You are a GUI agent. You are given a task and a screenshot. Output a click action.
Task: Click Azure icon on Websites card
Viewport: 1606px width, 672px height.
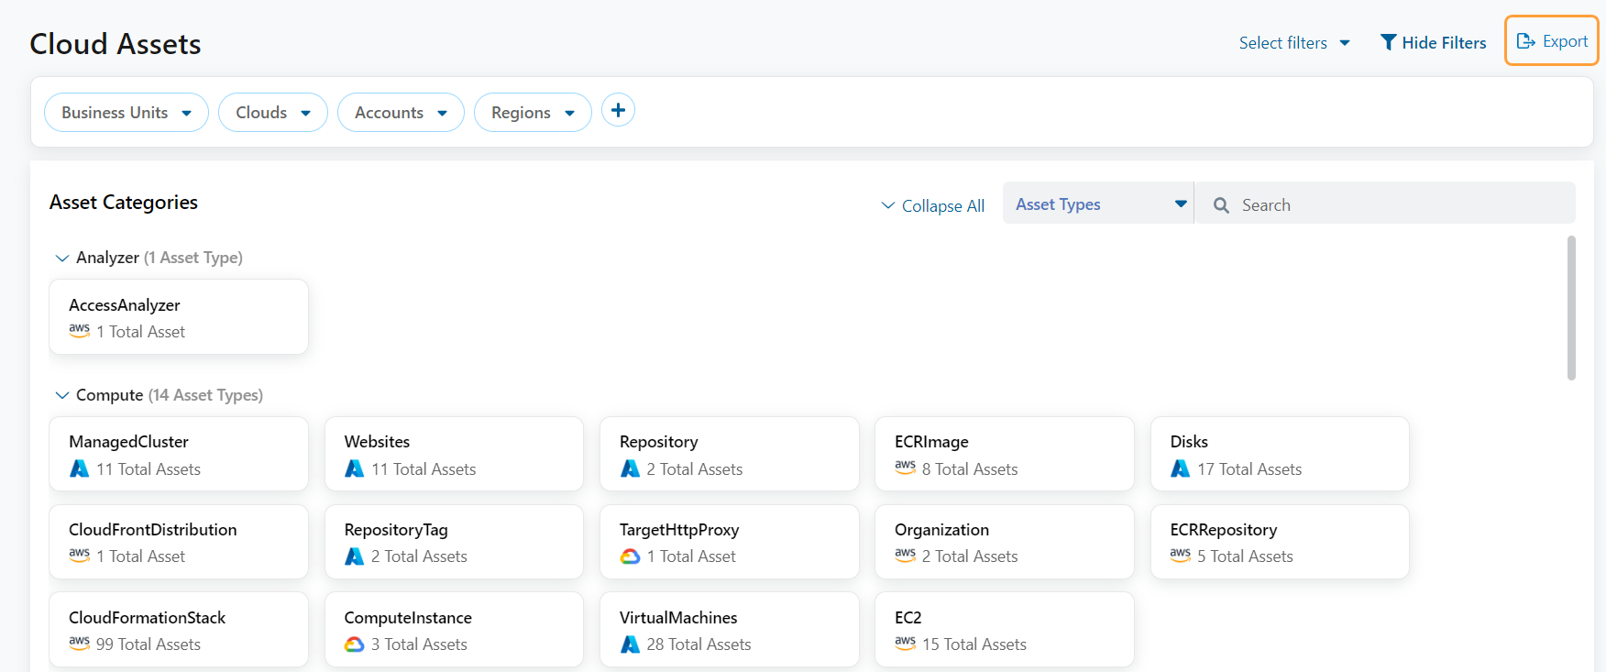(x=355, y=468)
